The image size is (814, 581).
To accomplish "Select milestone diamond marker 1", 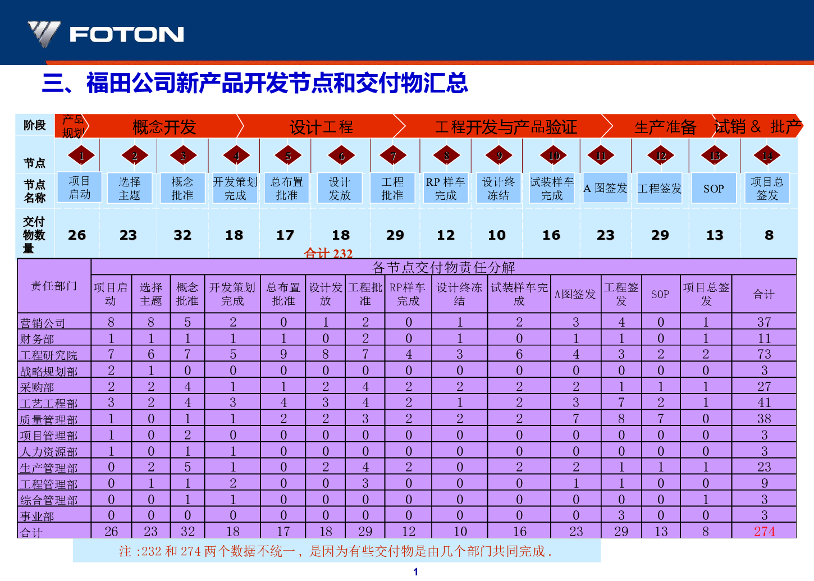I will [x=82, y=155].
